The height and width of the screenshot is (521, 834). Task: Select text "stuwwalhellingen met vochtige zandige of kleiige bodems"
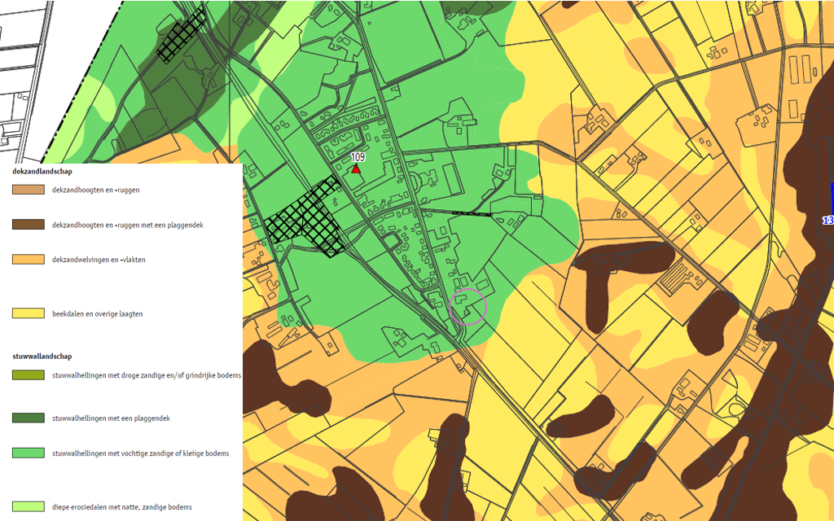click(141, 453)
